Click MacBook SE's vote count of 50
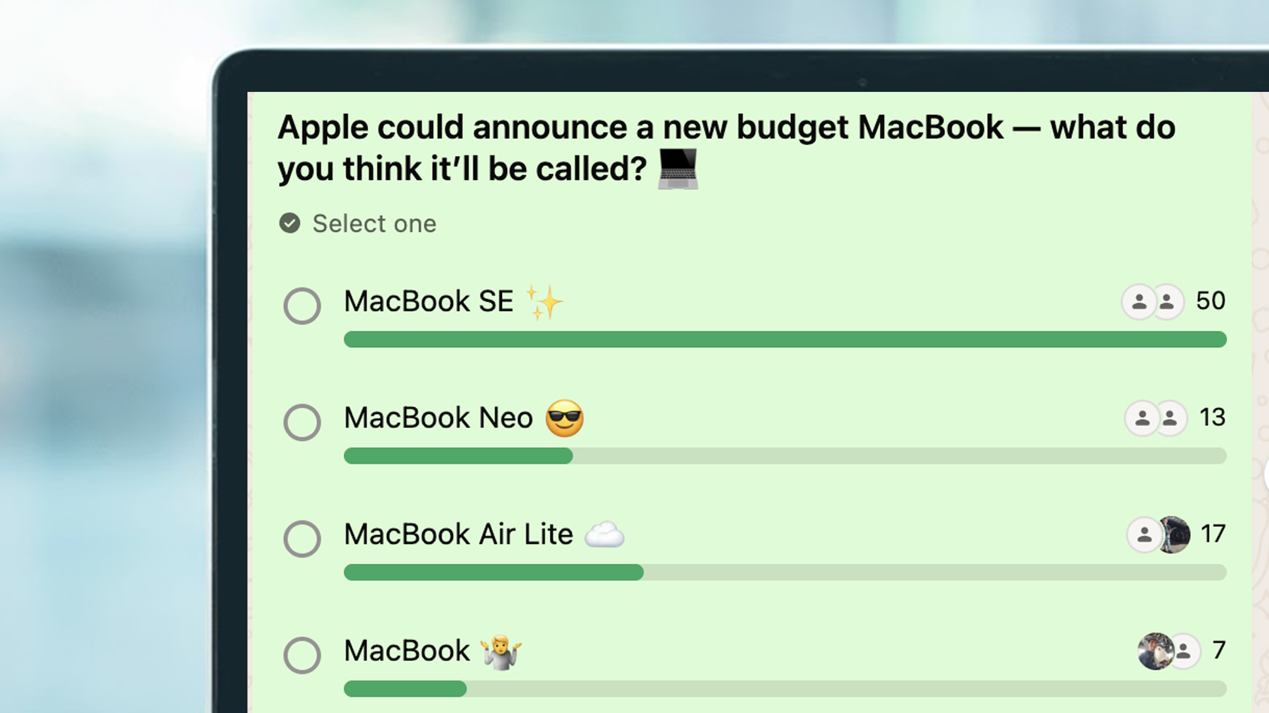This screenshot has height=713, width=1269. pyautogui.click(x=1211, y=302)
